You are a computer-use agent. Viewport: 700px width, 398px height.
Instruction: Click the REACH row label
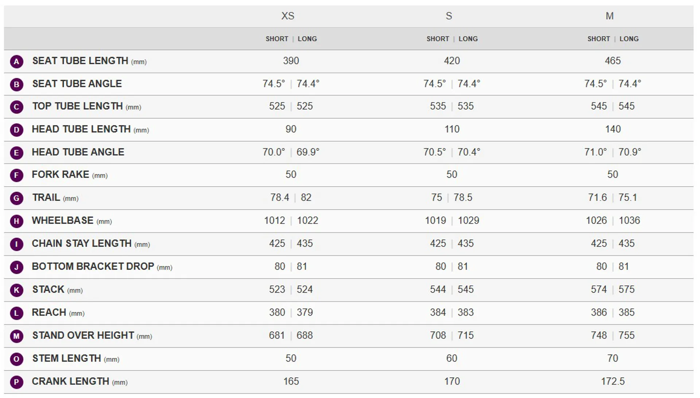pyautogui.click(x=49, y=312)
